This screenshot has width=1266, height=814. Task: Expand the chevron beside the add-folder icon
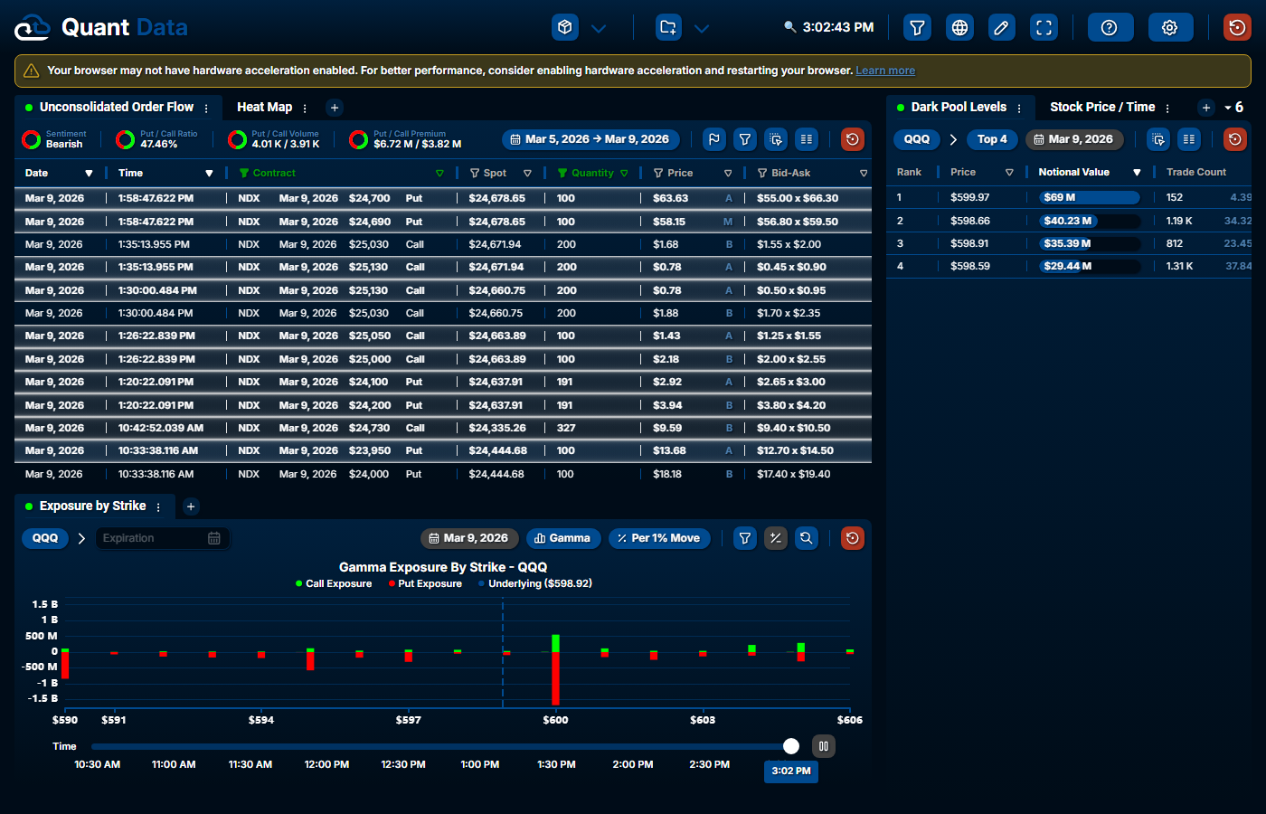click(702, 28)
